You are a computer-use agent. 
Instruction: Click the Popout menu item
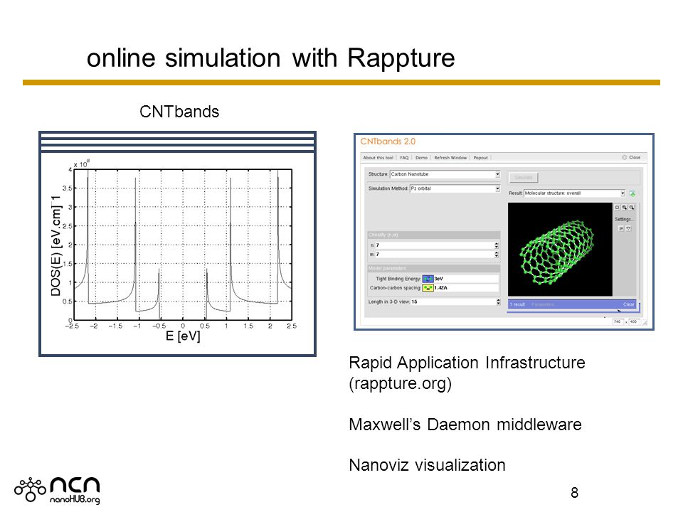[x=481, y=158]
